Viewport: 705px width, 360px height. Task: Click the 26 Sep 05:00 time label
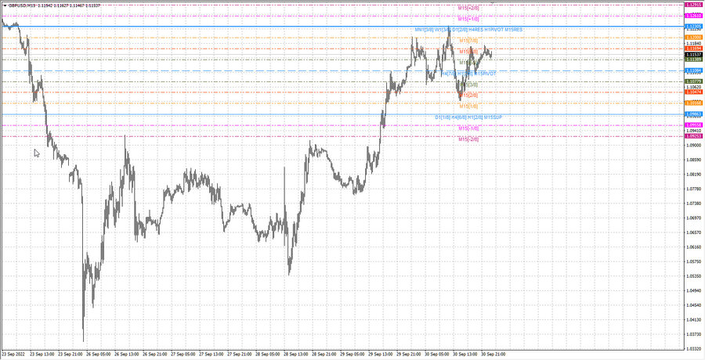click(x=99, y=355)
